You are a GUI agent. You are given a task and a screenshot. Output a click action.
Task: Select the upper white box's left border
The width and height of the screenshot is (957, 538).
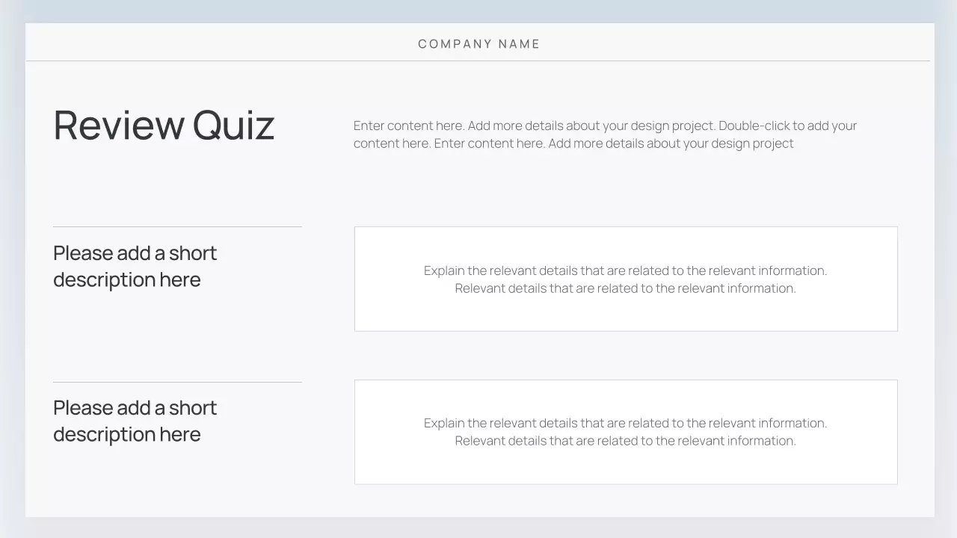(x=354, y=279)
